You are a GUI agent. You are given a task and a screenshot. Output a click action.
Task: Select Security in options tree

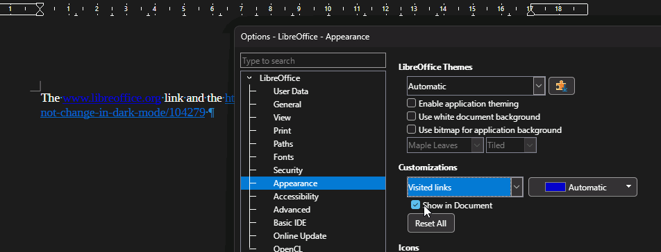click(288, 170)
